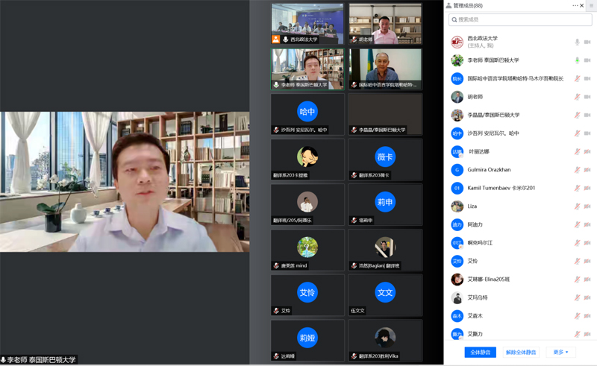This screenshot has width=597, height=366.
Task: Expand the 更多 dropdown at panel bottom
Action: (x=560, y=352)
